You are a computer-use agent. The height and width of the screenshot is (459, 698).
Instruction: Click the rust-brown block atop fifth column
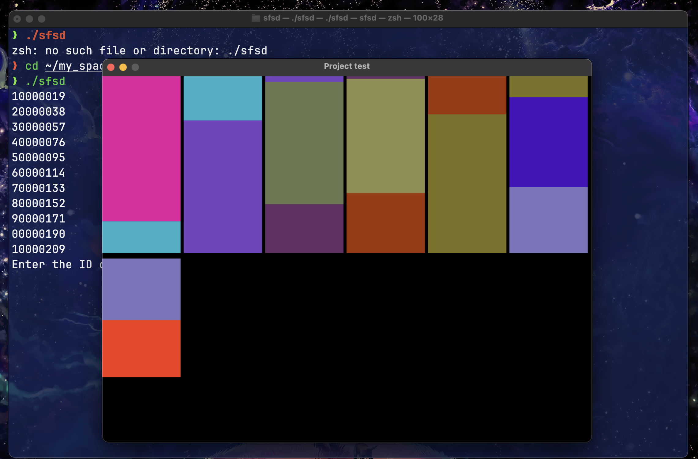tap(467, 95)
